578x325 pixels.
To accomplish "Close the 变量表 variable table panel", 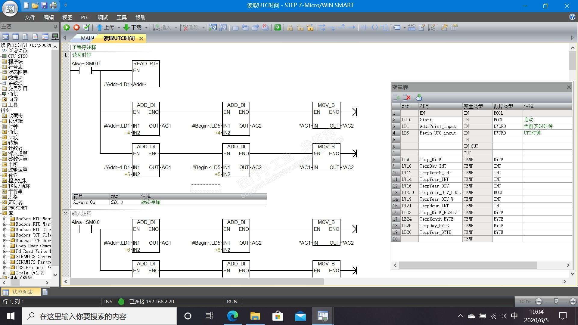I will coord(569,87).
